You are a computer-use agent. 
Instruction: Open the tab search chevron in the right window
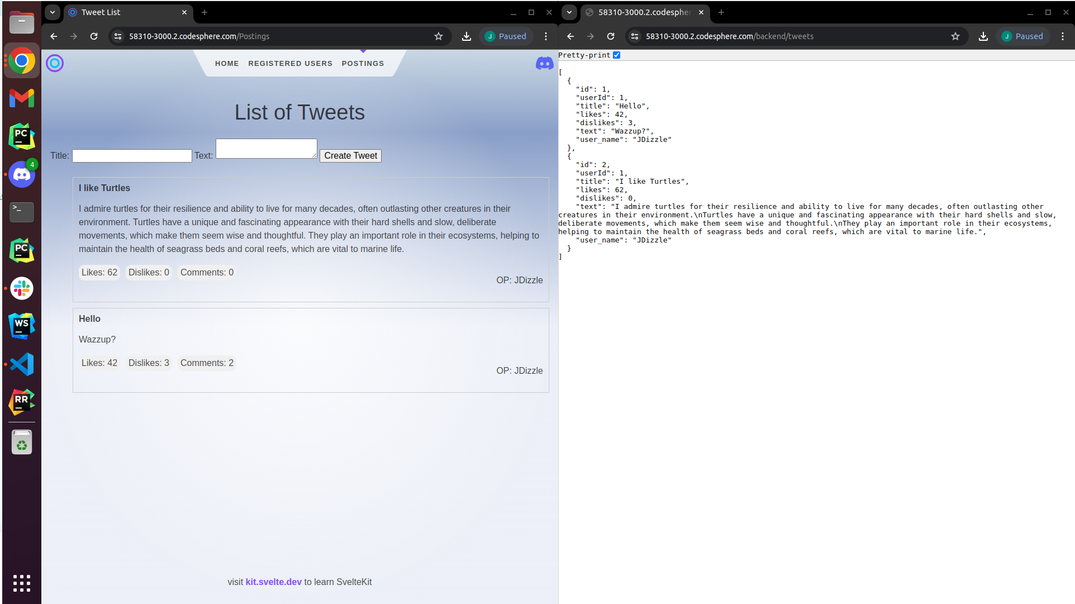pyautogui.click(x=569, y=12)
